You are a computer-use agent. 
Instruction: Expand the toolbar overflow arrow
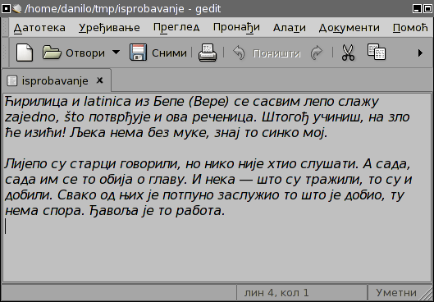[x=420, y=53]
